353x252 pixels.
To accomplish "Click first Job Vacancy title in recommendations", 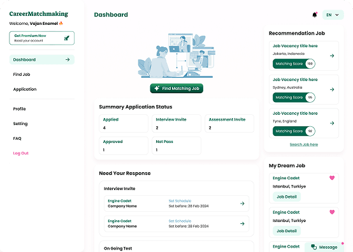I will click(295, 46).
